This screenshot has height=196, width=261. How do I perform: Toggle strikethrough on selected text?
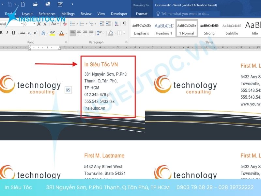pos(23,33)
